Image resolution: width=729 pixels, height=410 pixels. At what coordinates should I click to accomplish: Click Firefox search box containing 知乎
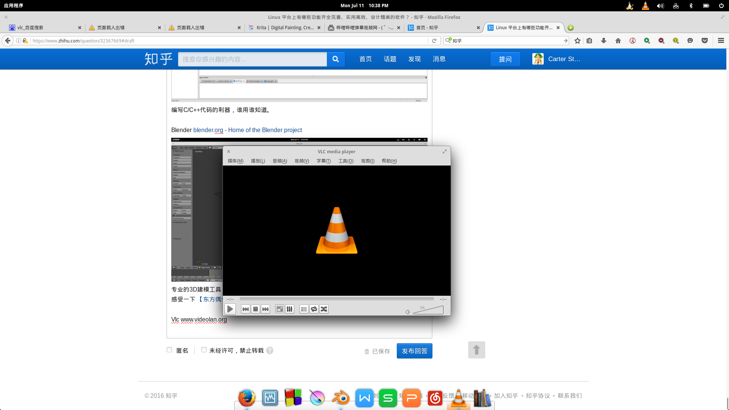coord(507,41)
